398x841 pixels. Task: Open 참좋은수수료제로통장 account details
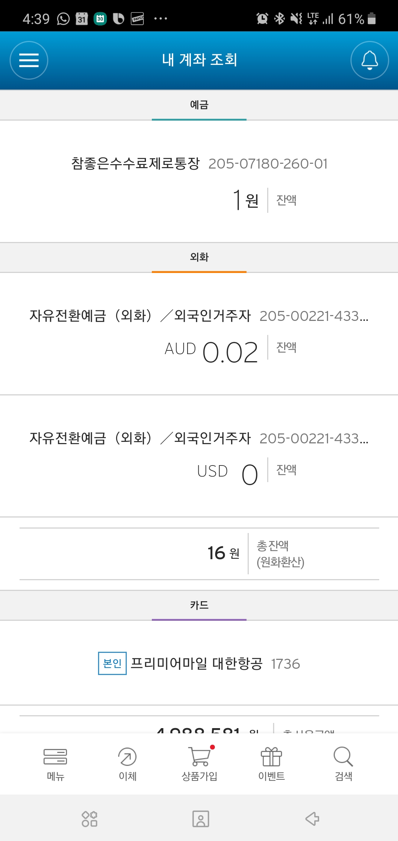(199, 164)
